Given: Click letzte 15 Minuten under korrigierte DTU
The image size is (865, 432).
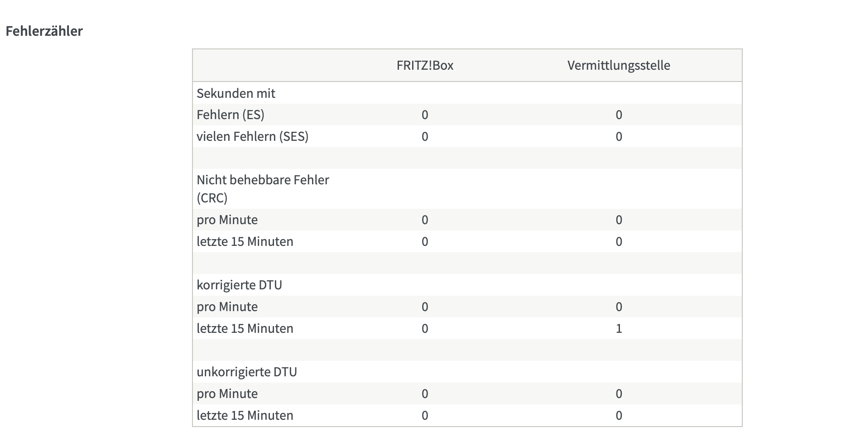Looking at the screenshot, I should pyautogui.click(x=245, y=328).
